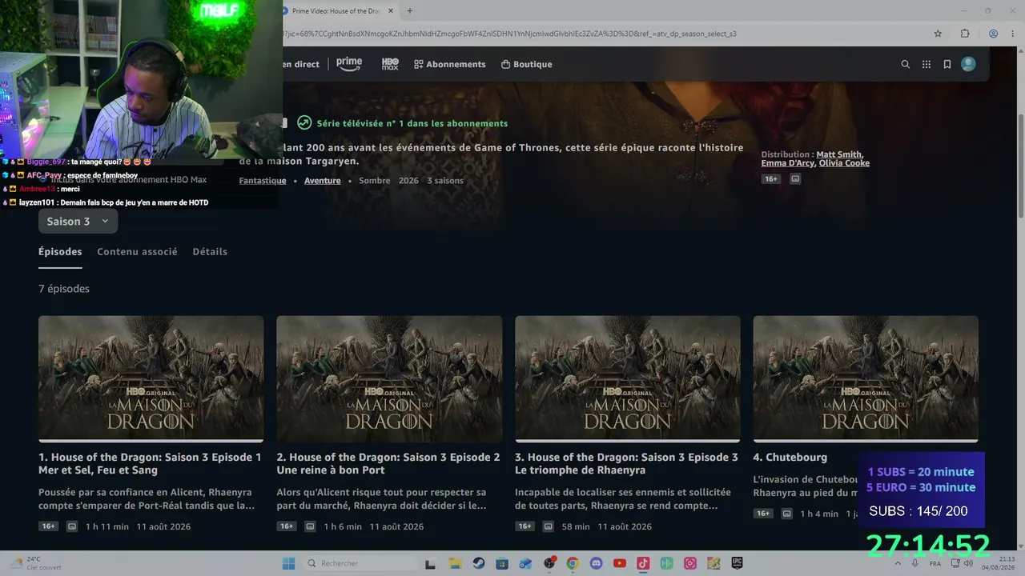The width and height of the screenshot is (1025, 576).
Task: Click the Prime logo in navigation
Action: click(x=349, y=64)
